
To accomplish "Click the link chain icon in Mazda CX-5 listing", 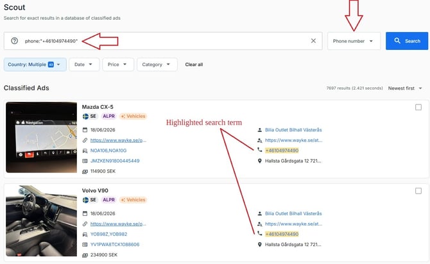I will point(85,140).
